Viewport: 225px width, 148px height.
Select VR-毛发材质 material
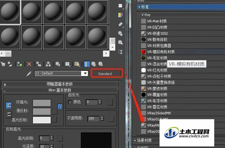click(183, 58)
